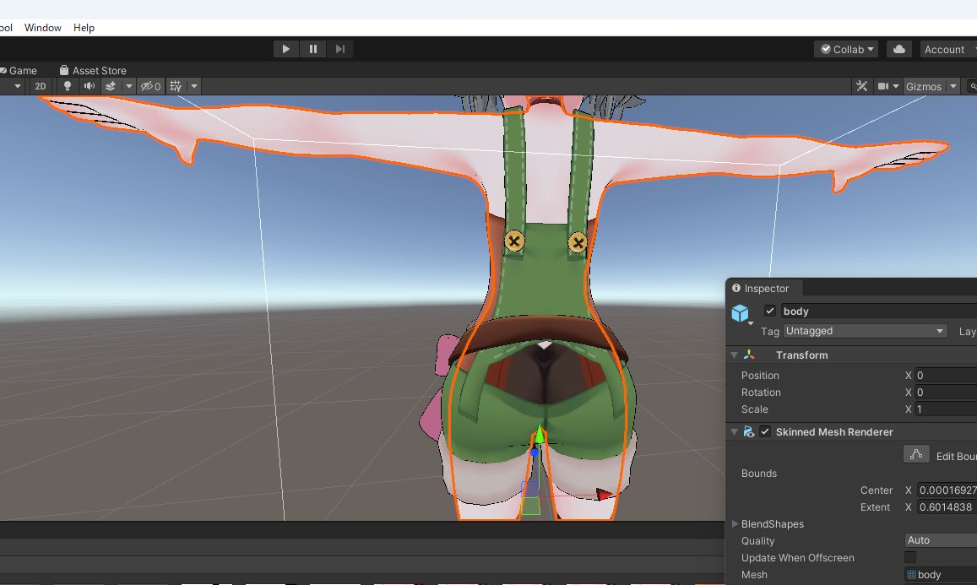
Task: Toggle the body GameObject active checkbox
Action: pos(770,311)
